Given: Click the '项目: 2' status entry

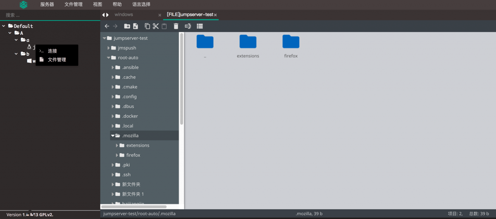Looking at the screenshot, I should (455, 214).
